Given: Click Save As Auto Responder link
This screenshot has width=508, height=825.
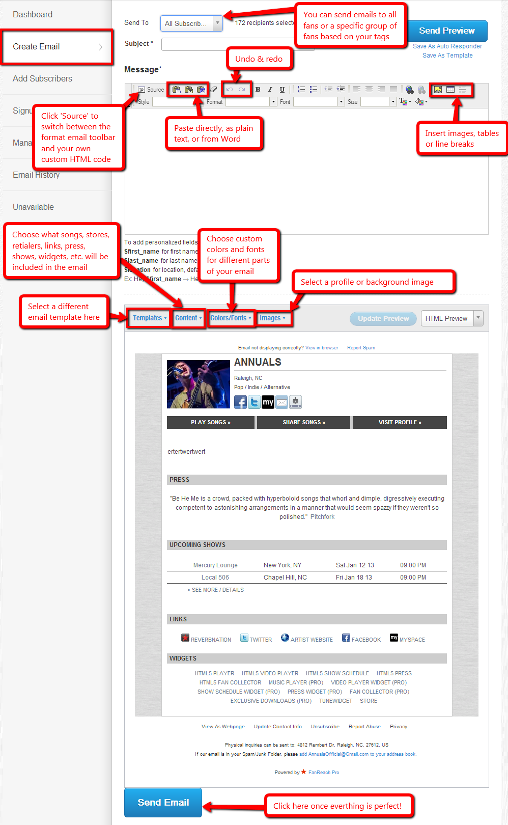Looking at the screenshot, I should coord(447,46).
